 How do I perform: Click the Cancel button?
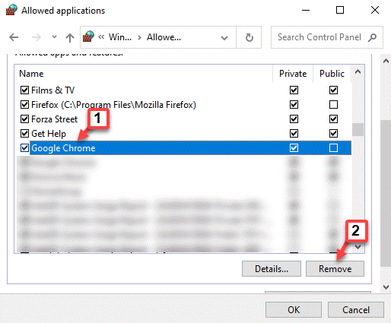[x=356, y=309]
